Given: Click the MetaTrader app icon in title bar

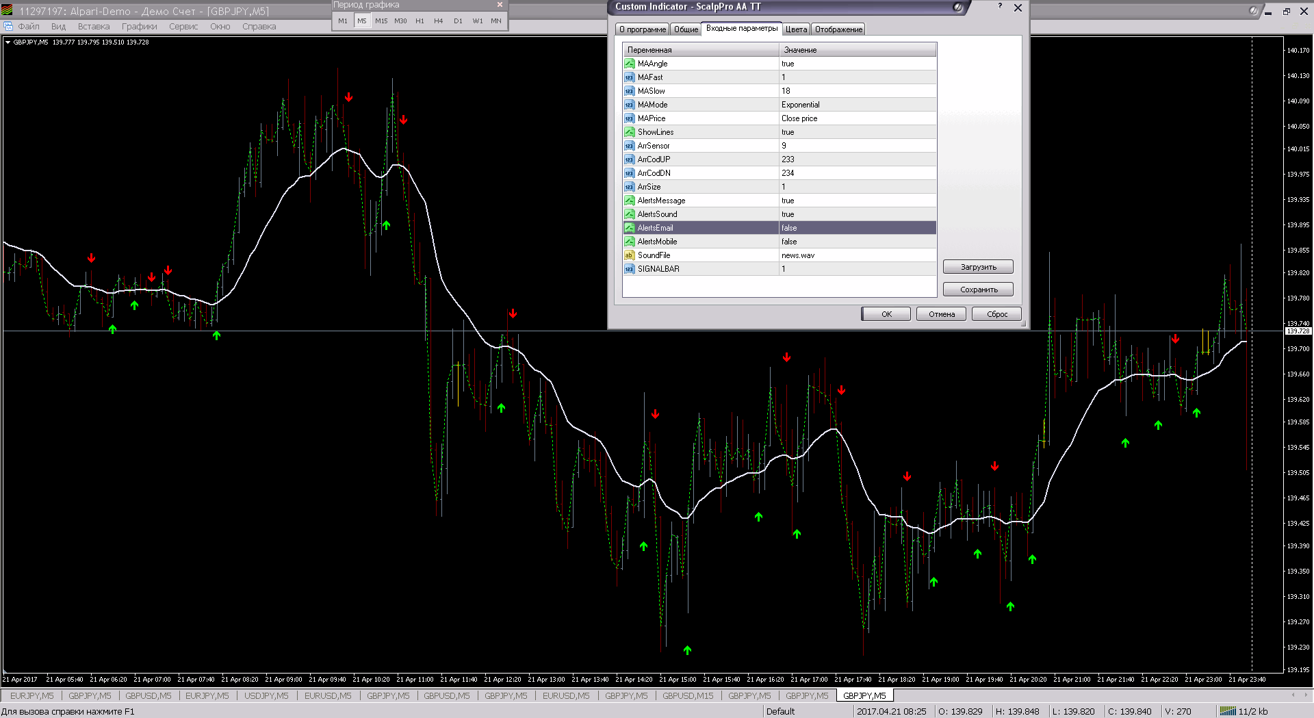Looking at the screenshot, I should pyautogui.click(x=8, y=11).
